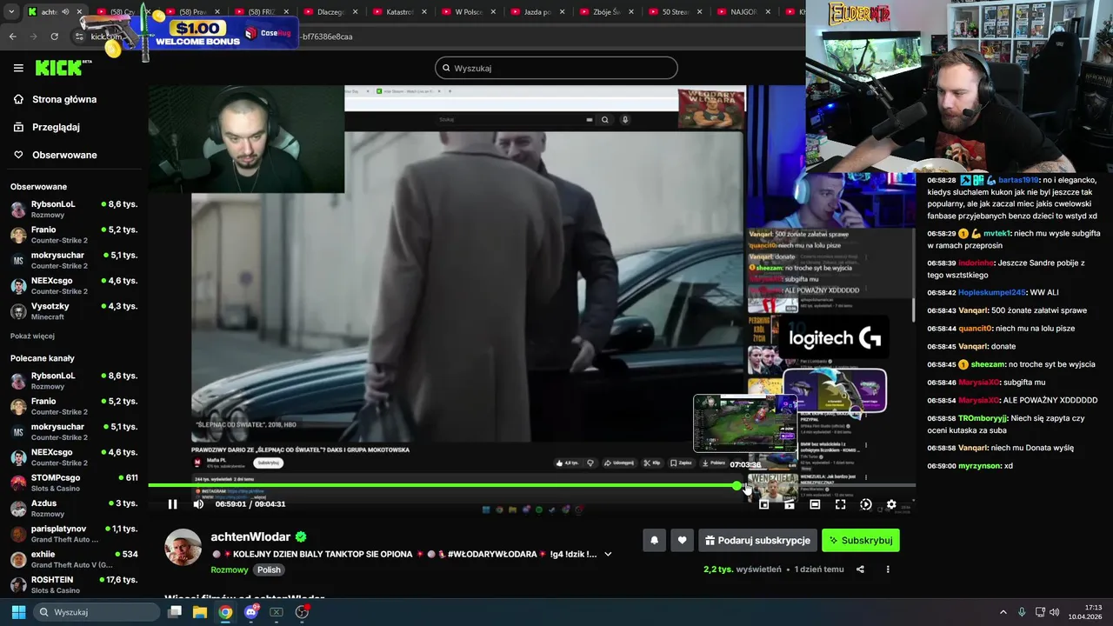Focus the Kick Wyszukaj search field
This screenshot has height=626, width=1113.
click(x=556, y=68)
